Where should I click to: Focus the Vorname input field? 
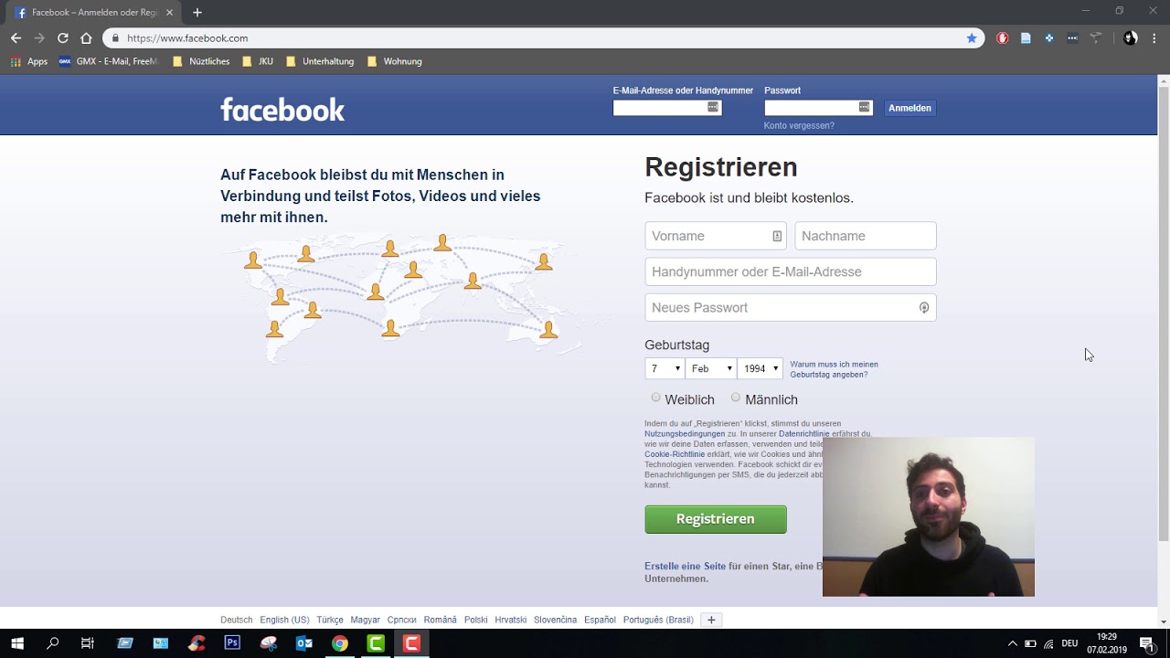coord(716,236)
